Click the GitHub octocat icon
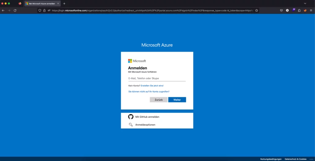 coord(131,117)
